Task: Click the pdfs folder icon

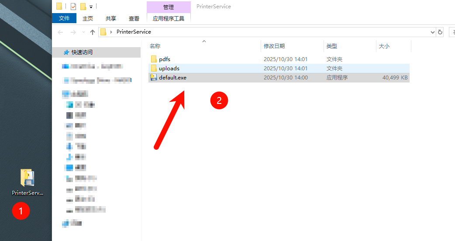Action: pyautogui.click(x=154, y=59)
